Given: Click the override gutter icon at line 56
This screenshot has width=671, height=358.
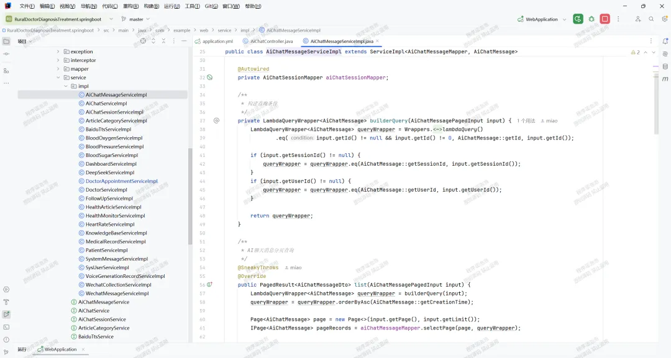Looking at the screenshot, I should coord(210,285).
